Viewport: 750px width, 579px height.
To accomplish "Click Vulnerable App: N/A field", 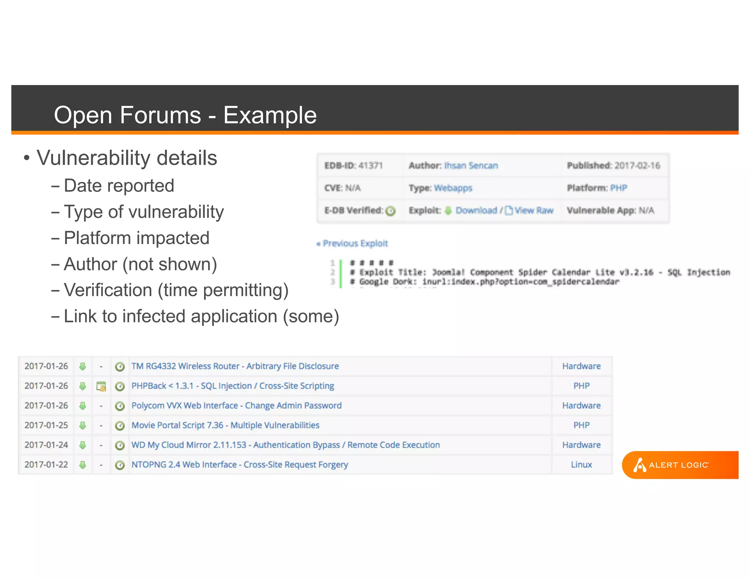I will (610, 210).
